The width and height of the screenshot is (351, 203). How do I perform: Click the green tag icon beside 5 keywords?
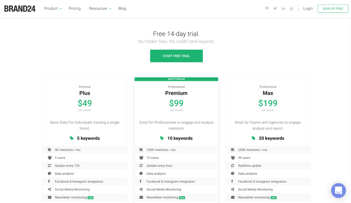[x=71, y=138]
